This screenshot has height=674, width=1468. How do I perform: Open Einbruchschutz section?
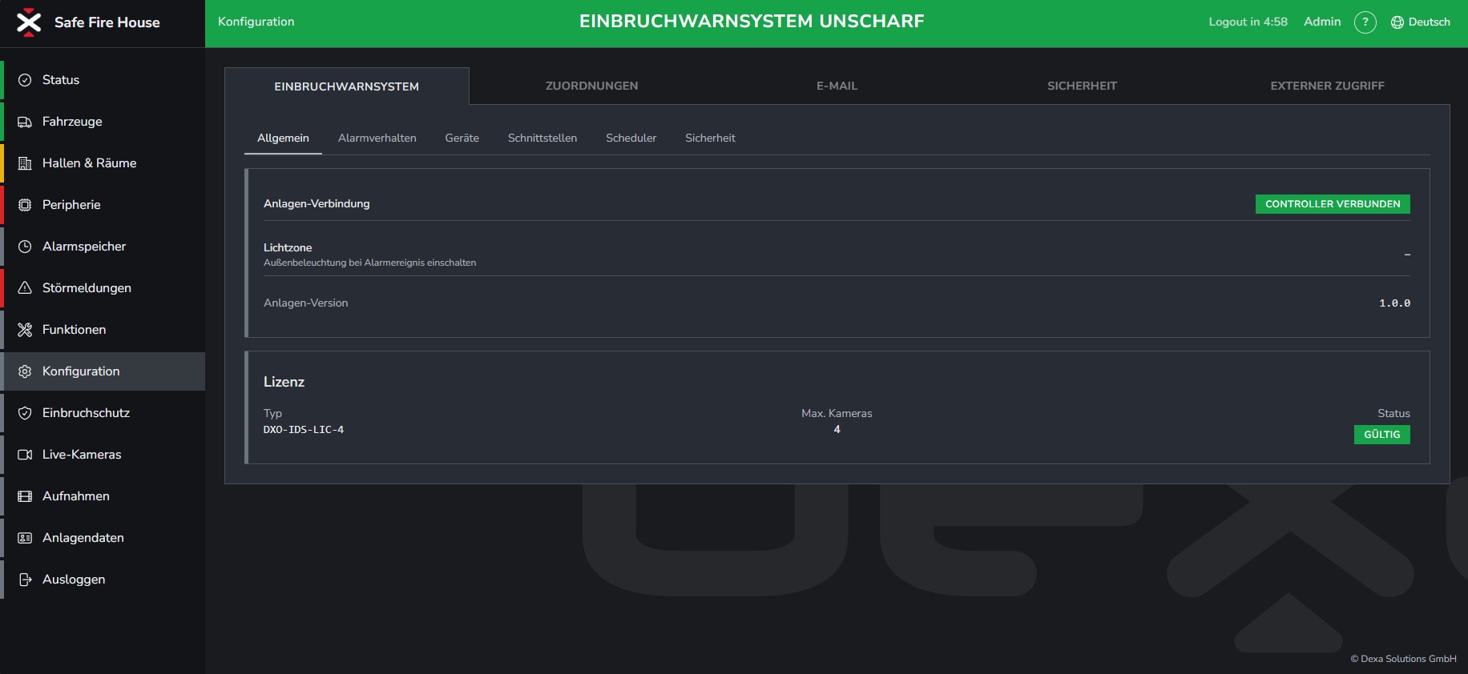tap(103, 413)
